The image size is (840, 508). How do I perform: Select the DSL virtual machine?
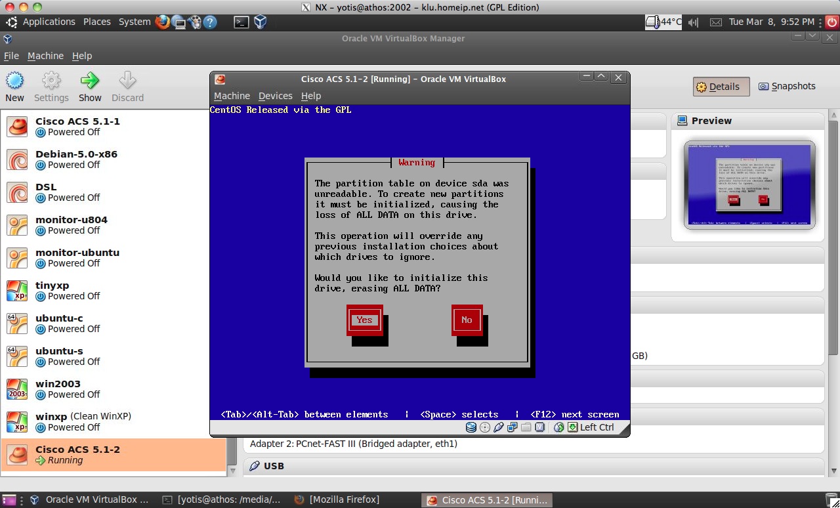(x=114, y=192)
